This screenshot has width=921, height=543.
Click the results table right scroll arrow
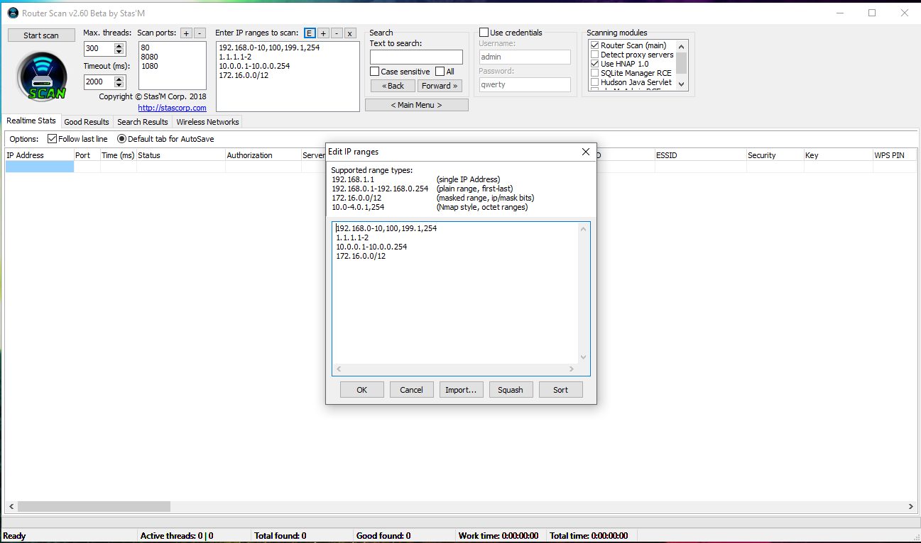coord(911,507)
